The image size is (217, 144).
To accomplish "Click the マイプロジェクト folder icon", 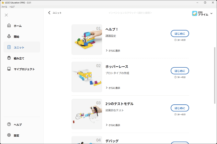I will click(9, 69).
